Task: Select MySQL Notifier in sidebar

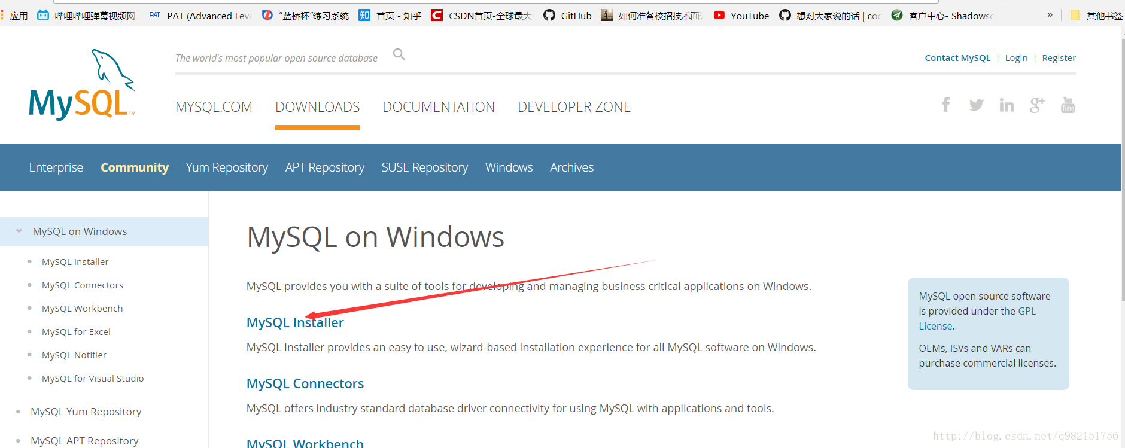Action: point(74,355)
